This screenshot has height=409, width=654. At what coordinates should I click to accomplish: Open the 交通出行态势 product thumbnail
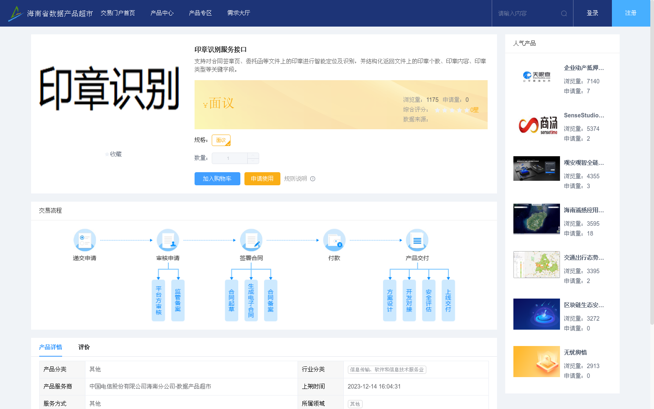pos(537,265)
